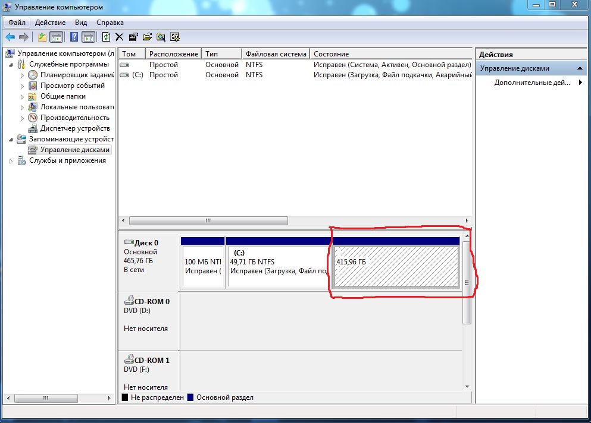Open the Действие menu
This screenshot has width=591, height=423.
50,23
